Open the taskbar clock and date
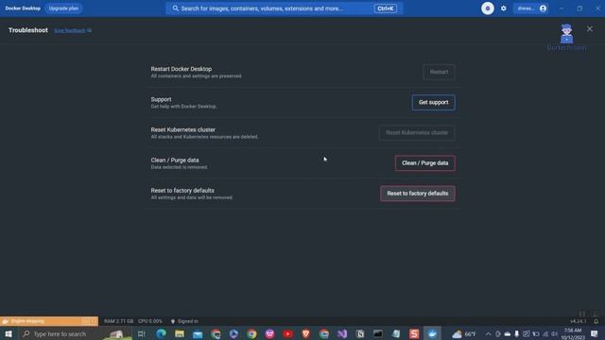Image resolution: width=605 pixels, height=340 pixels. click(574, 333)
